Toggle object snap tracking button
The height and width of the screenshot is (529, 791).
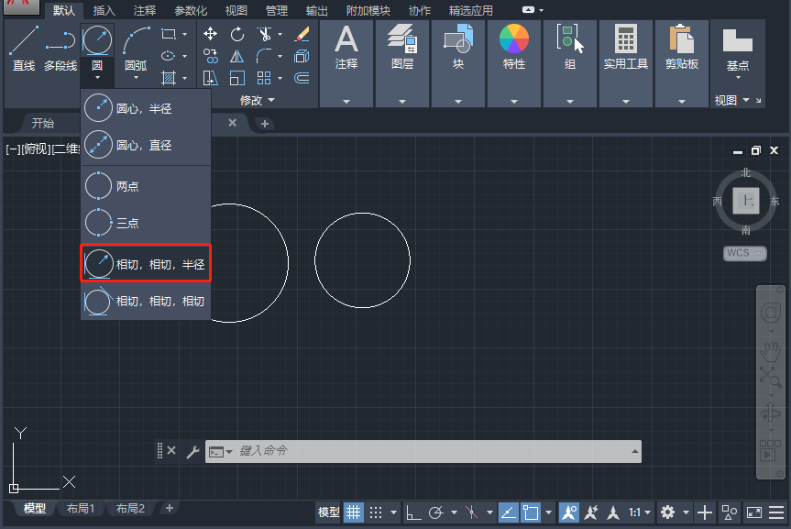[x=508, y=512]
